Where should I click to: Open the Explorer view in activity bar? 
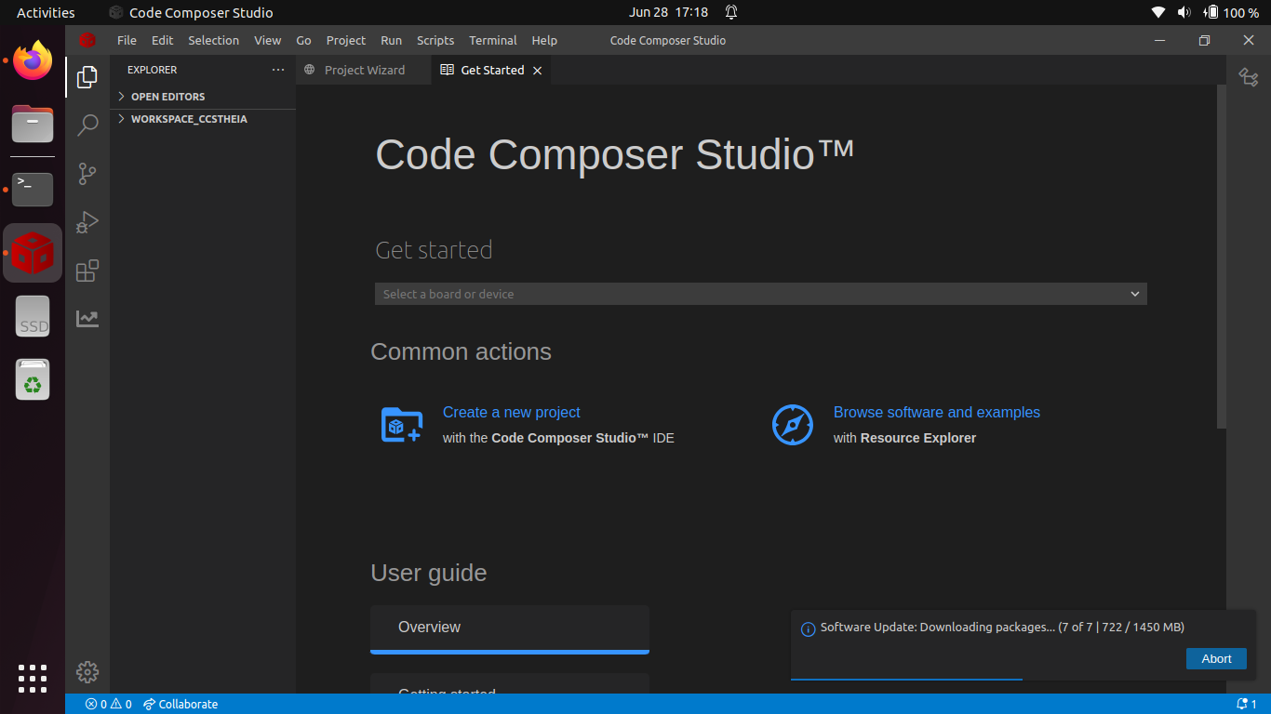87,76
